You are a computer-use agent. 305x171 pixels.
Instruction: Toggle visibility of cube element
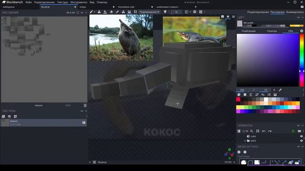(302, 136)
